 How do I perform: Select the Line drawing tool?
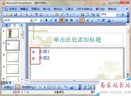tap(40, 87)
